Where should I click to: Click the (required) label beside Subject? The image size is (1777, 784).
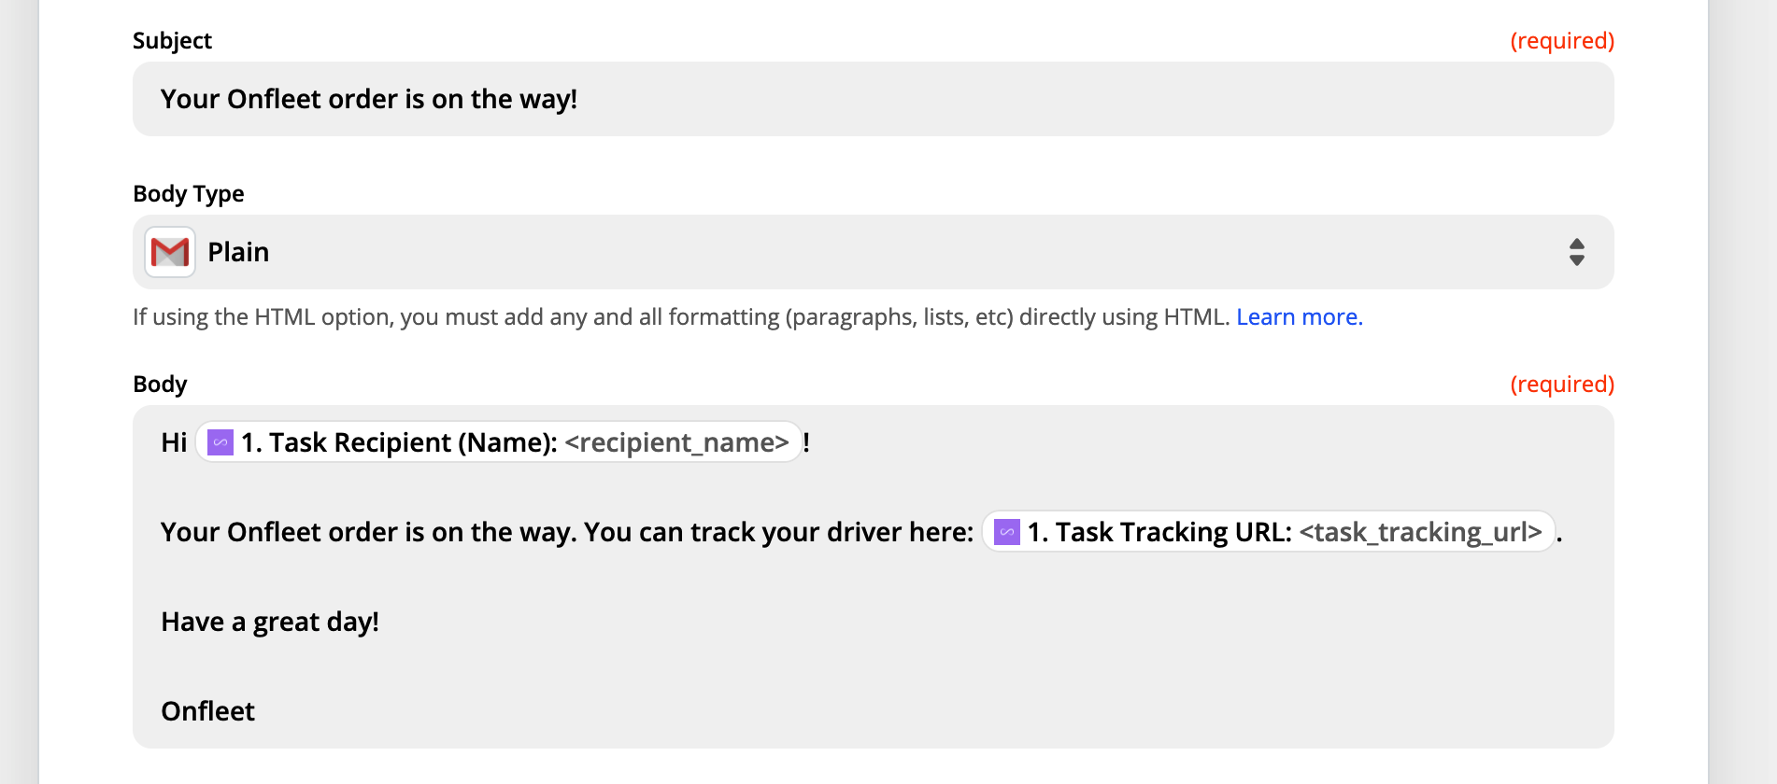1562,41
